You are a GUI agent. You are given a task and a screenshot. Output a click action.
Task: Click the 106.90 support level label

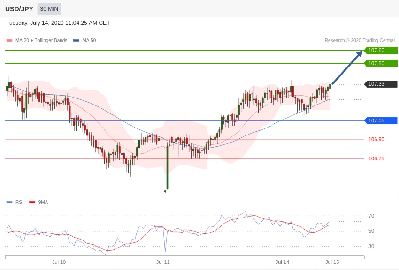[376, 139]
